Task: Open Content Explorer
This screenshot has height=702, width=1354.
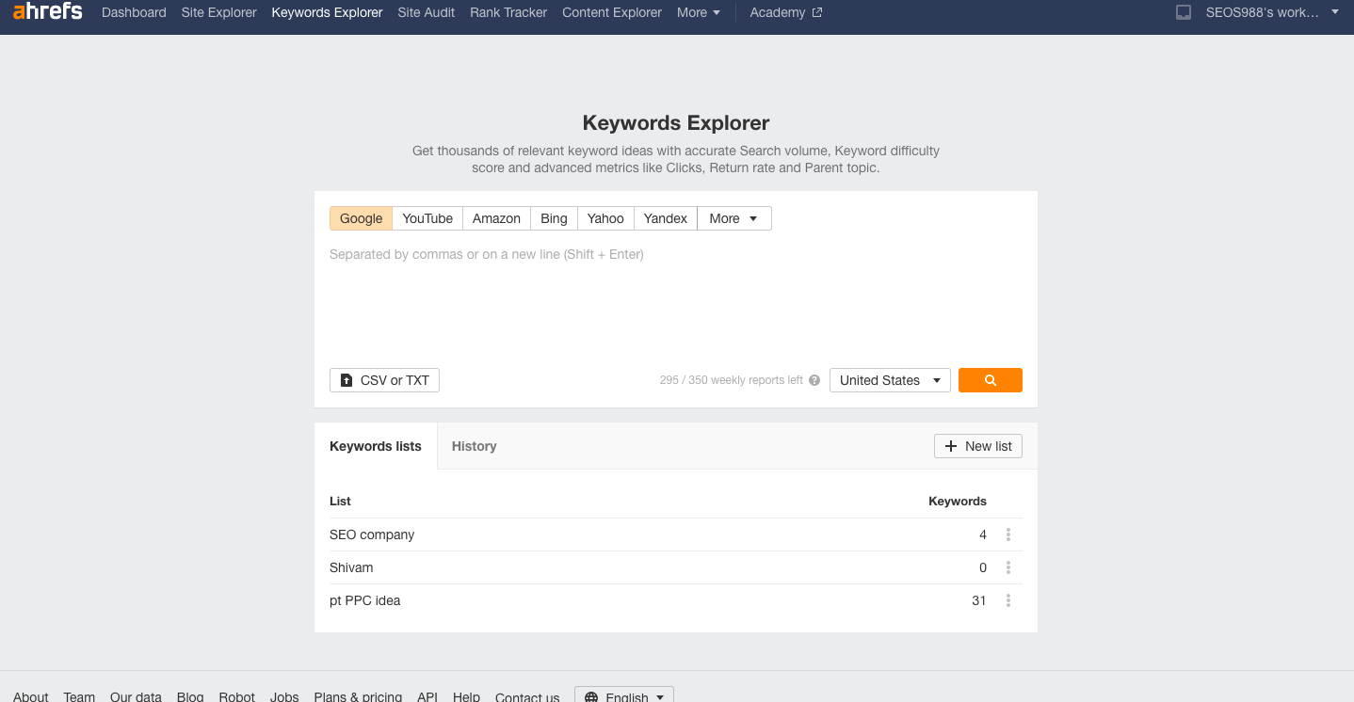Action: tap(612, 12)
